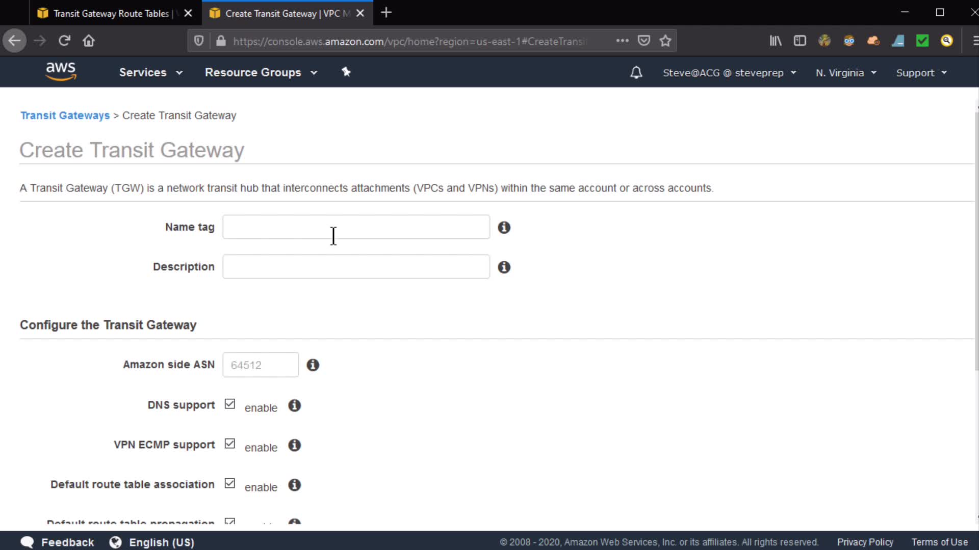Uncheck Default route table association checkbox
Viewport: 979px width, 550px height.
coord(230,484)
